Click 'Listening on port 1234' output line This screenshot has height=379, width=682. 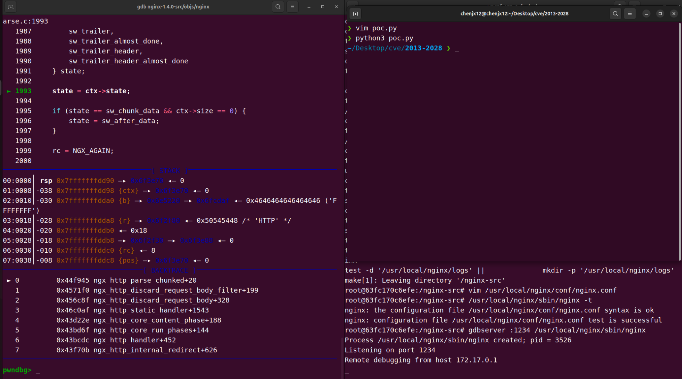coord(390,350)
